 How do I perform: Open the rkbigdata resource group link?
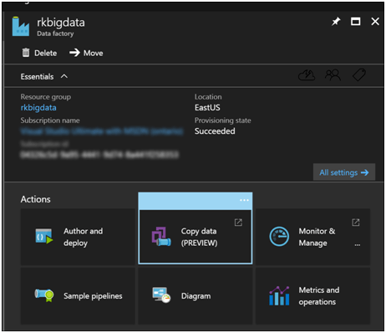point(38,108)
